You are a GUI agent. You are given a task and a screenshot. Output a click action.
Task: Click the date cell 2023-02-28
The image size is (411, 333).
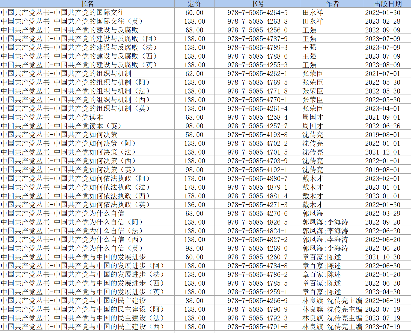coord(383,21)
